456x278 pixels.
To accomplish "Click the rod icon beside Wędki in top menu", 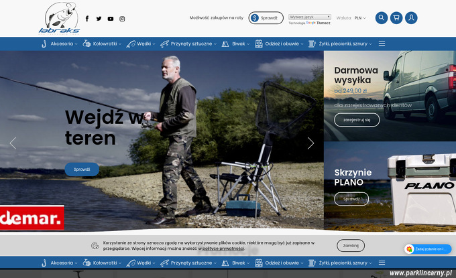I will [x=131, y=44].
